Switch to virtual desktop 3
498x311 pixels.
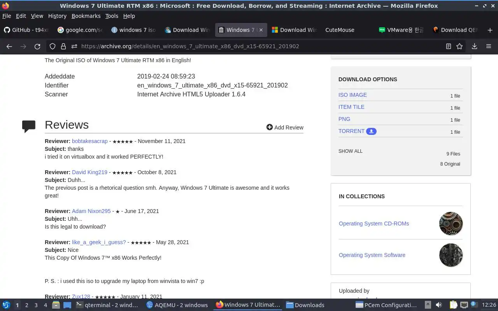click(x=36, y=305)
